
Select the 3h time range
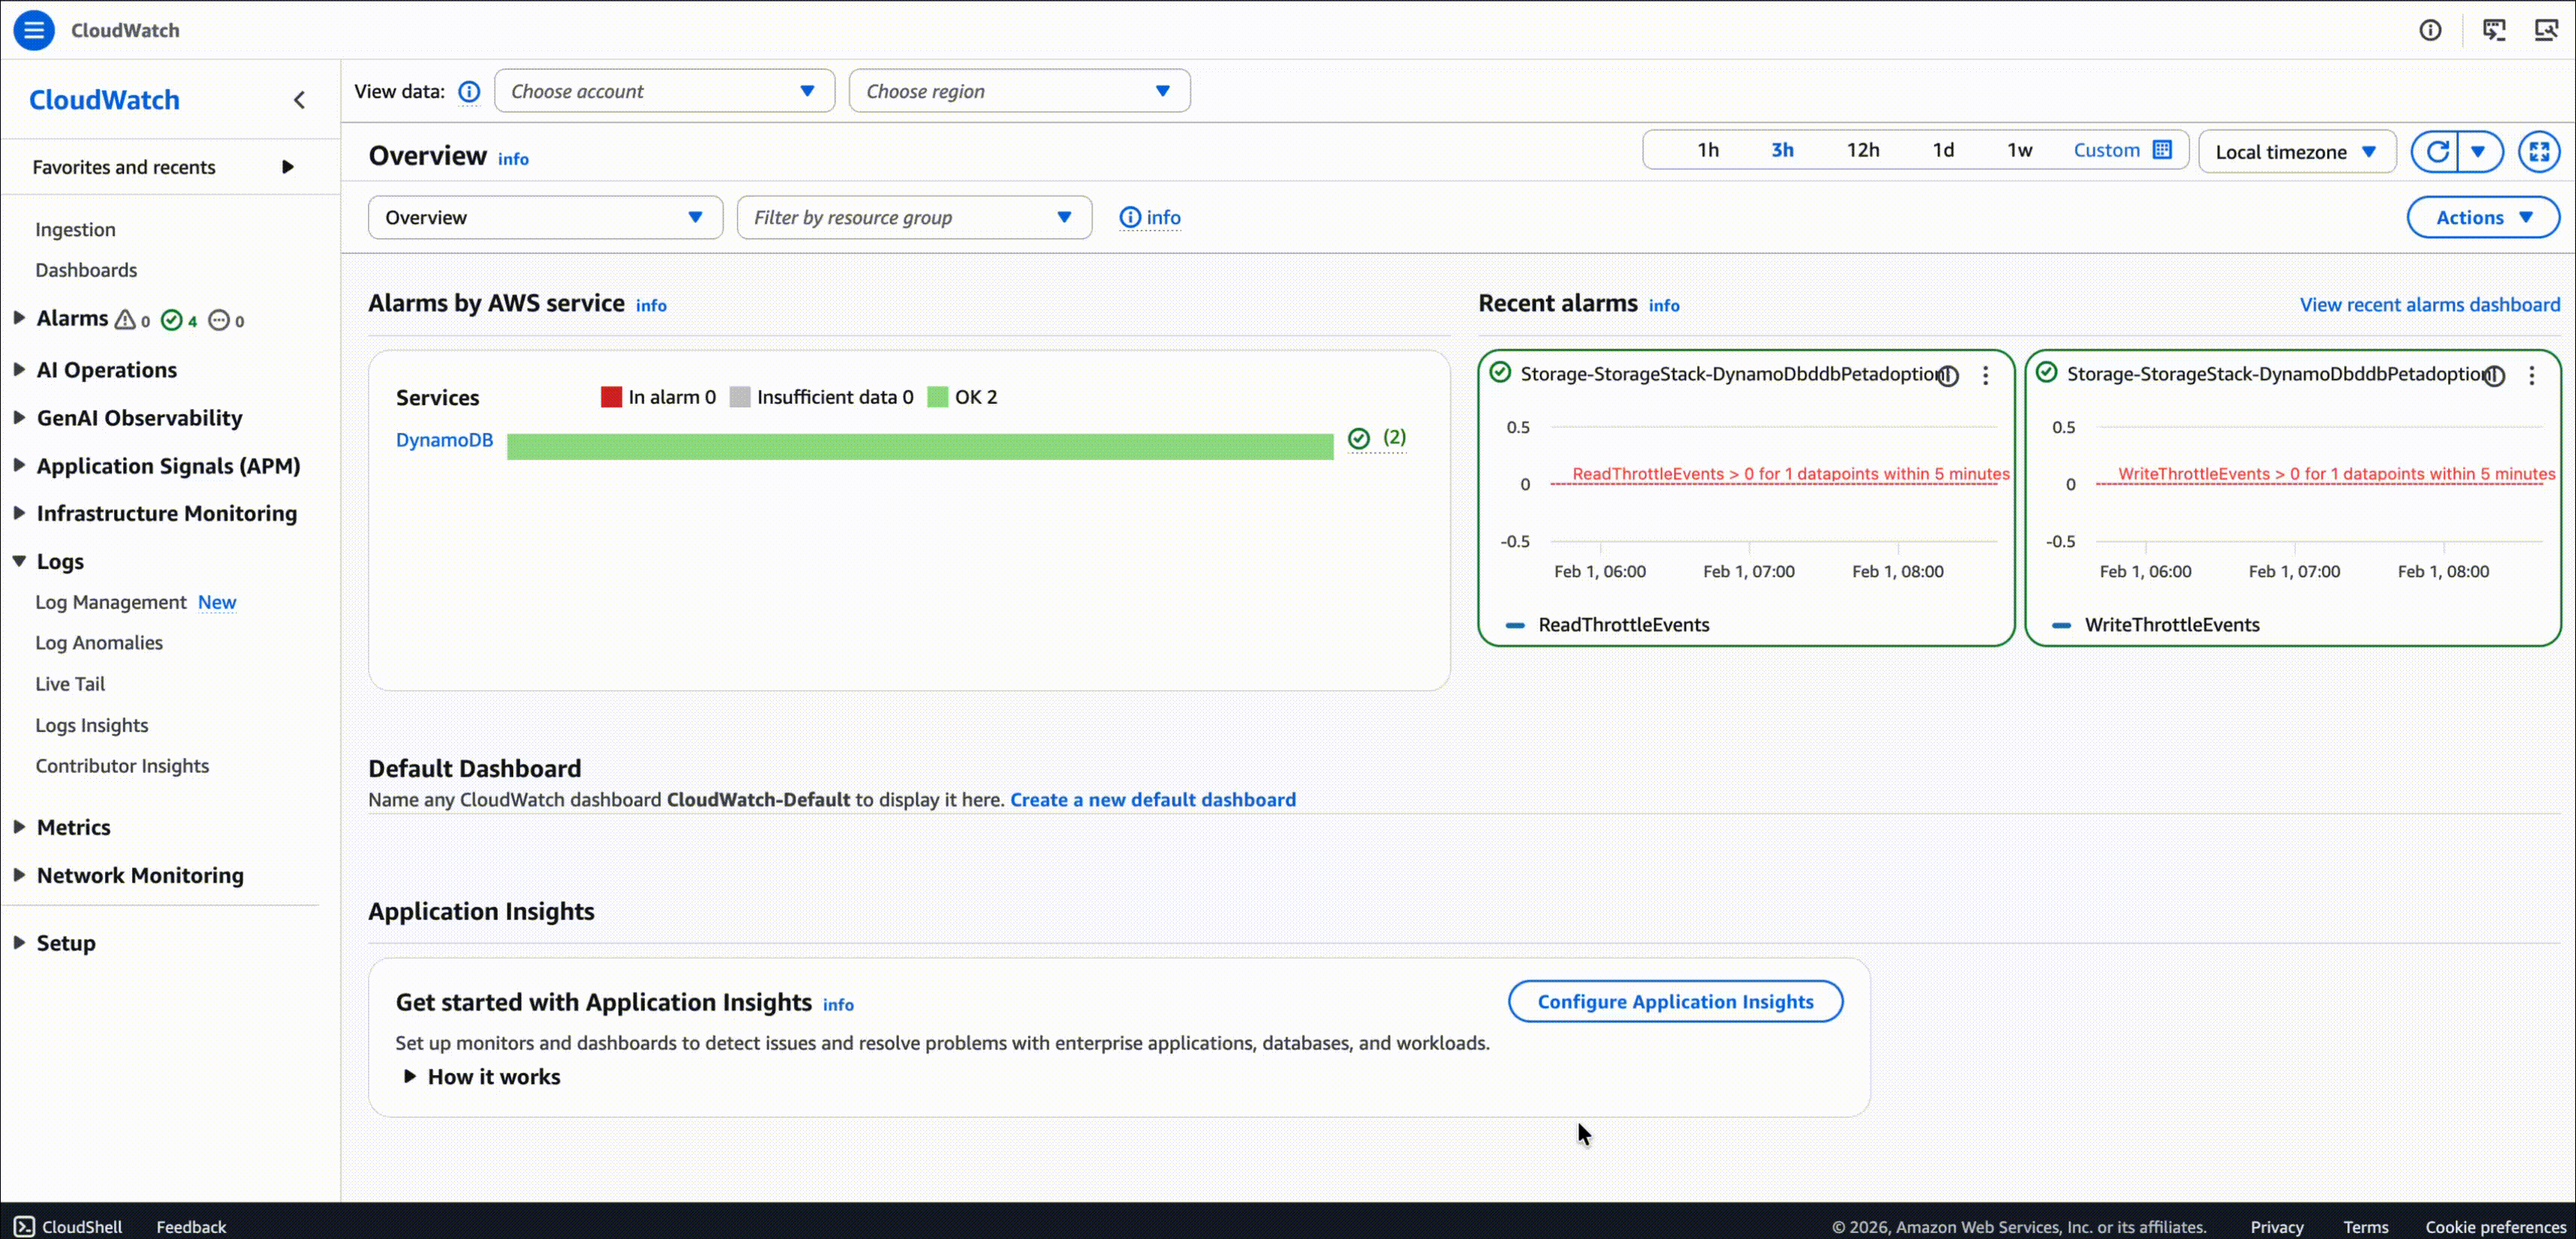(x=1782, y=150)
